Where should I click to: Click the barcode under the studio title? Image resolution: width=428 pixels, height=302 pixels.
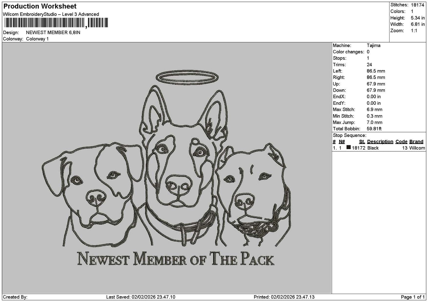(x=56, y=23)
